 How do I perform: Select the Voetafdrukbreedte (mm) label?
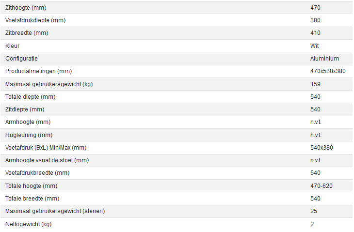[x=36, y=173]
